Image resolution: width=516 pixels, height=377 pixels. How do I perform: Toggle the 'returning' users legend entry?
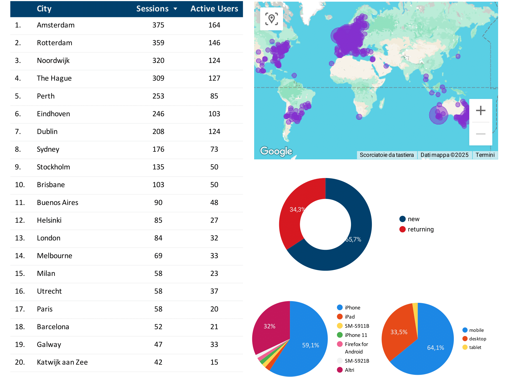[402, 229]
